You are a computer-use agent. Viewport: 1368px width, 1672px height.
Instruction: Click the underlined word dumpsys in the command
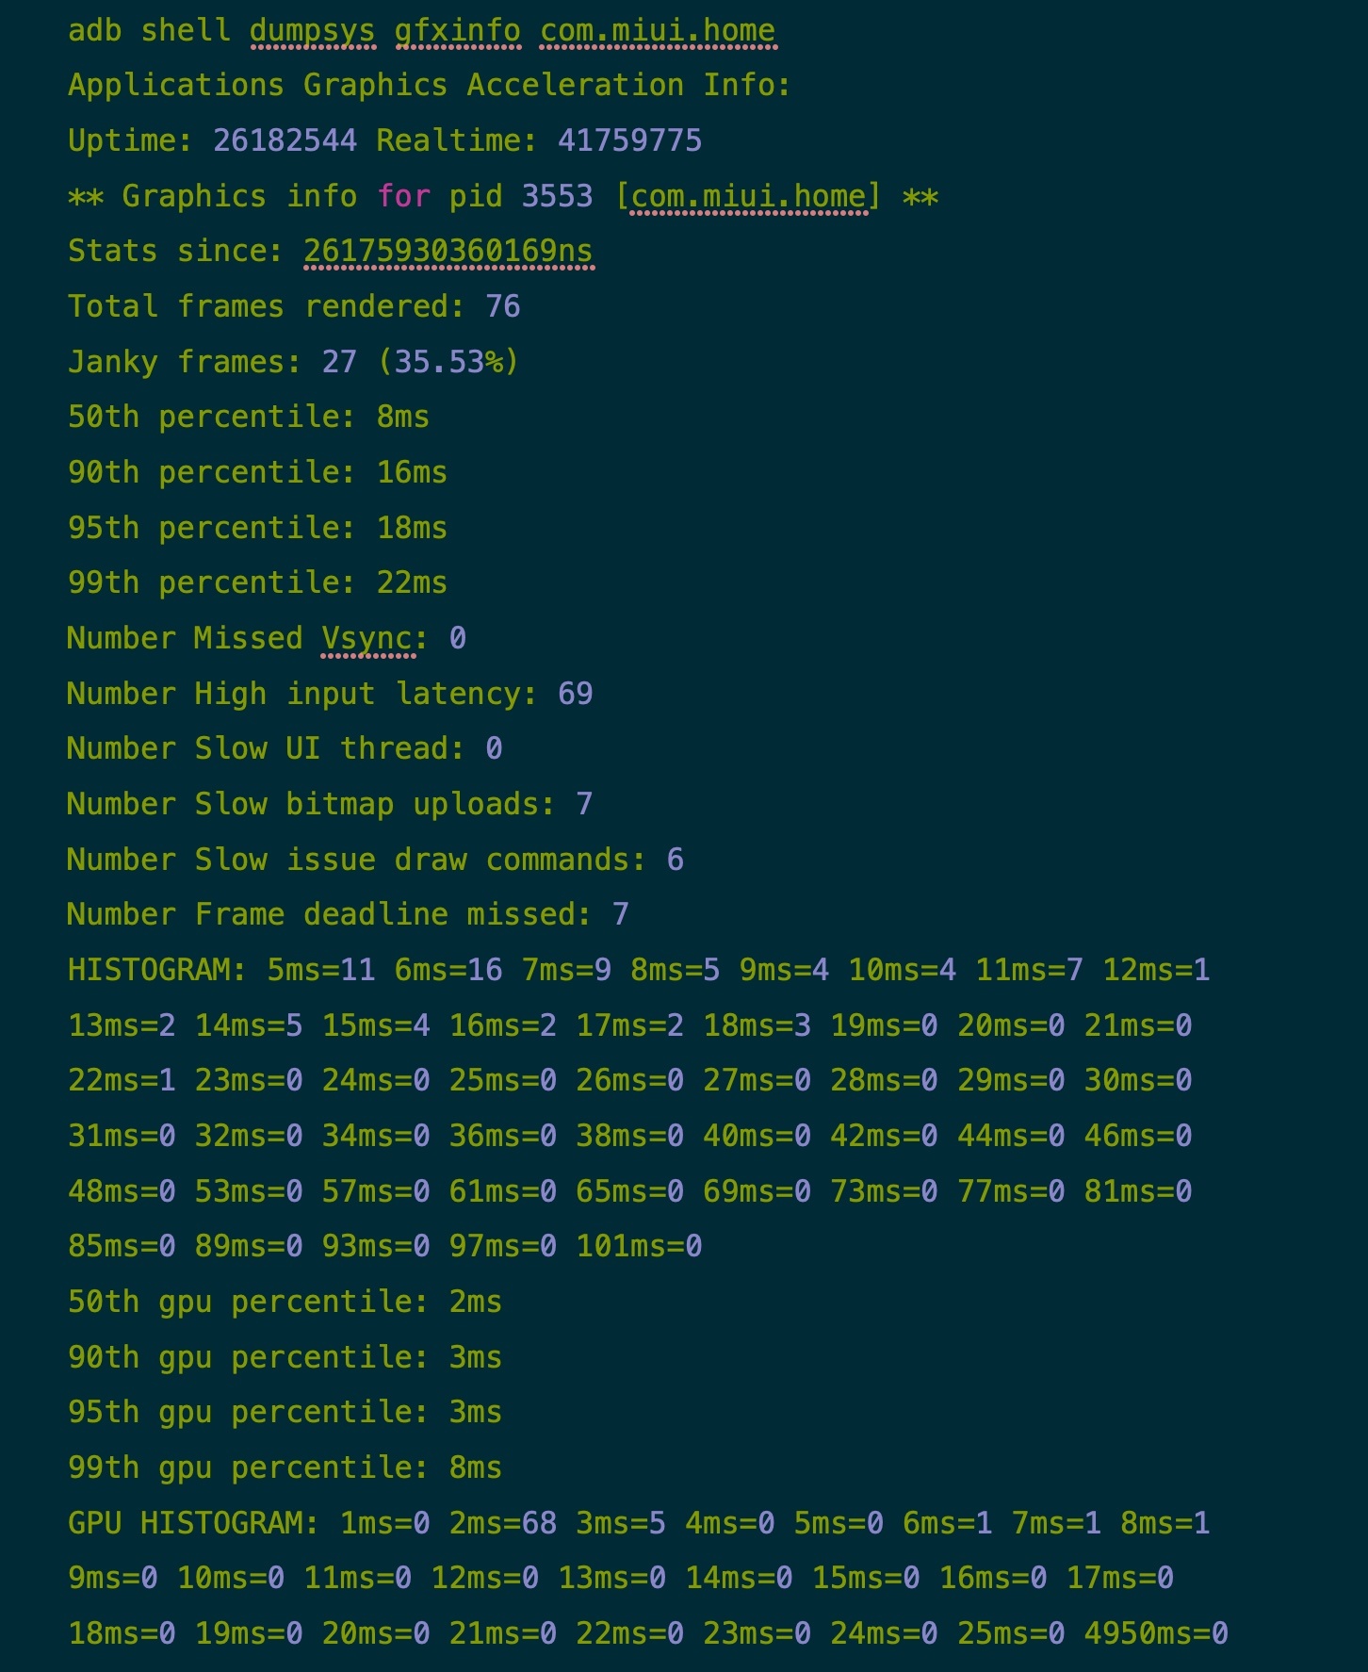pyautogui.click(x=312, y=30)
